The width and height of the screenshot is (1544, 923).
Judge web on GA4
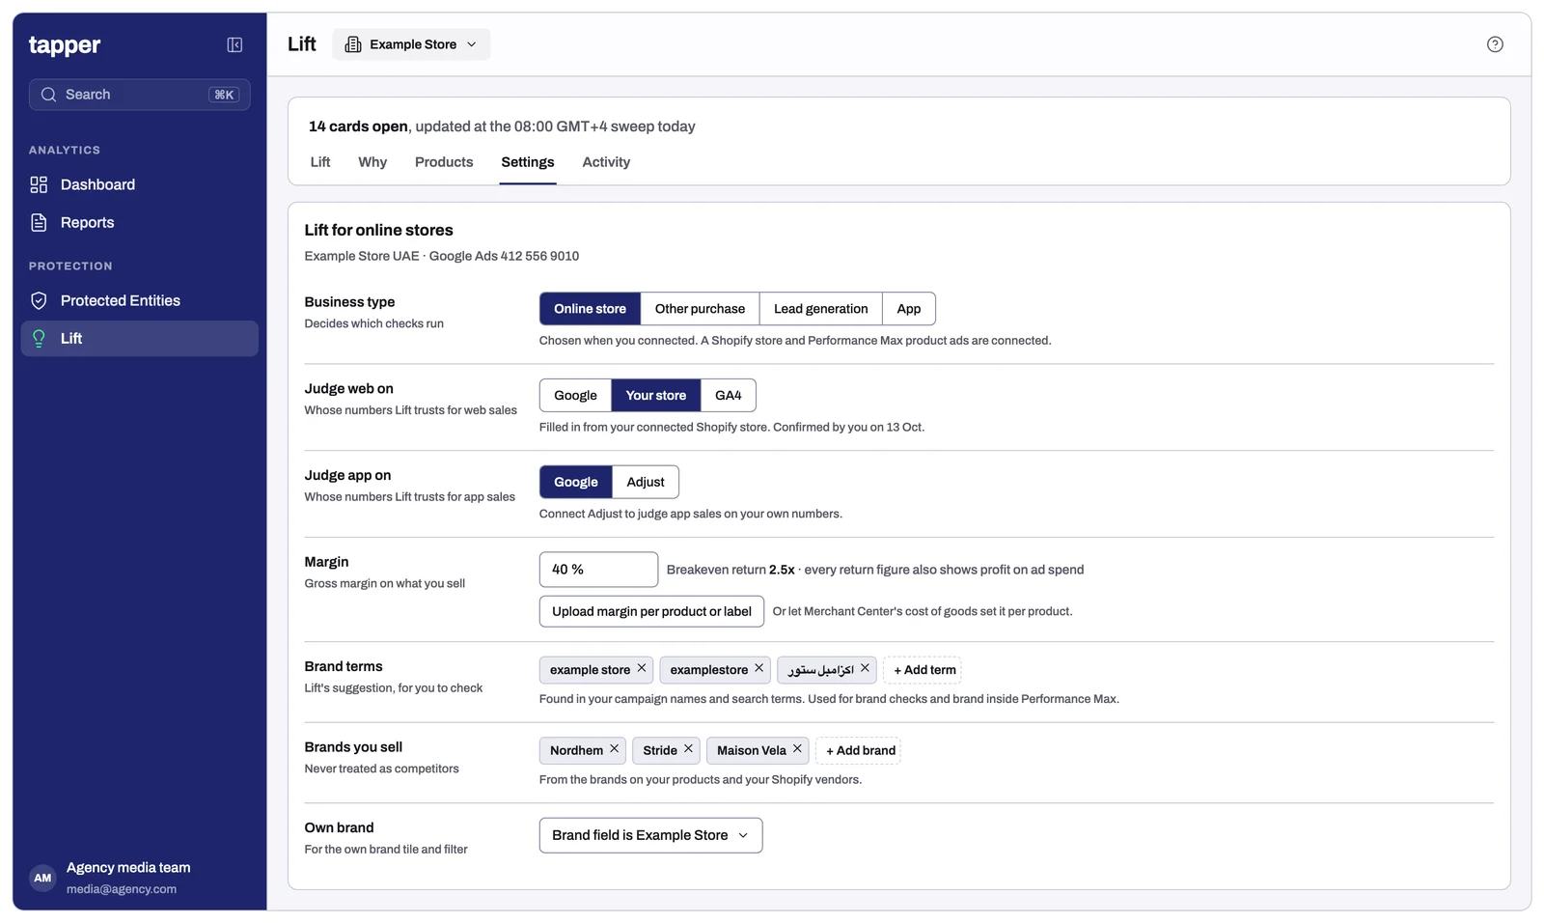click(x=729, y=396)
